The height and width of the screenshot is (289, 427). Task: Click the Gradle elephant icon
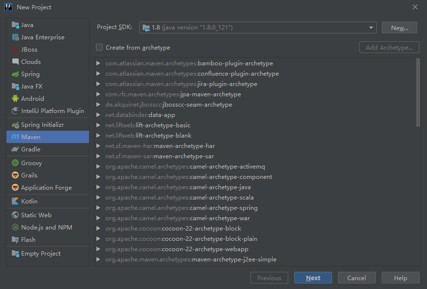[15, 149]
